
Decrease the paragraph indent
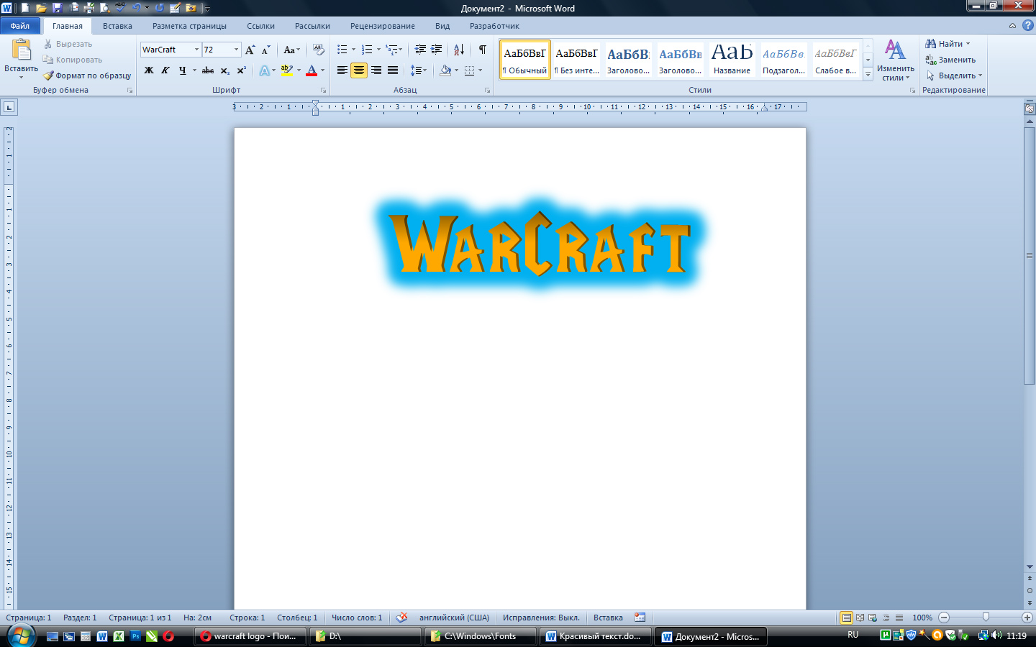(420, 50)
